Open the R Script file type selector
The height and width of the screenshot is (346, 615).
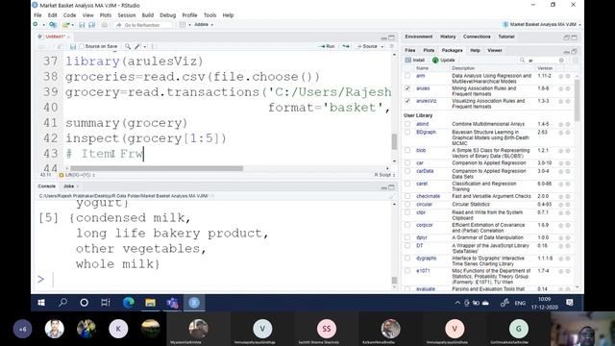pos(384,175)
